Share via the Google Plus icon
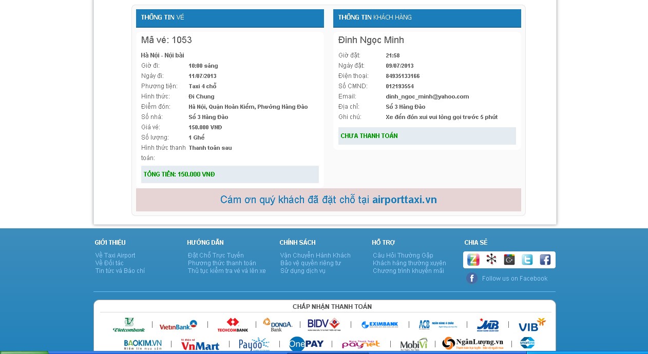 coord(509,260)
